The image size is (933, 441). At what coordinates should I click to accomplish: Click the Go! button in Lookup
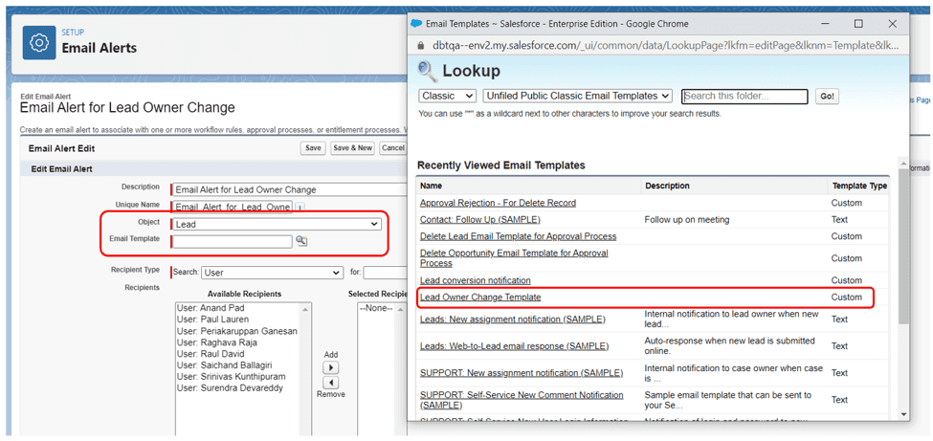(827, 97)
